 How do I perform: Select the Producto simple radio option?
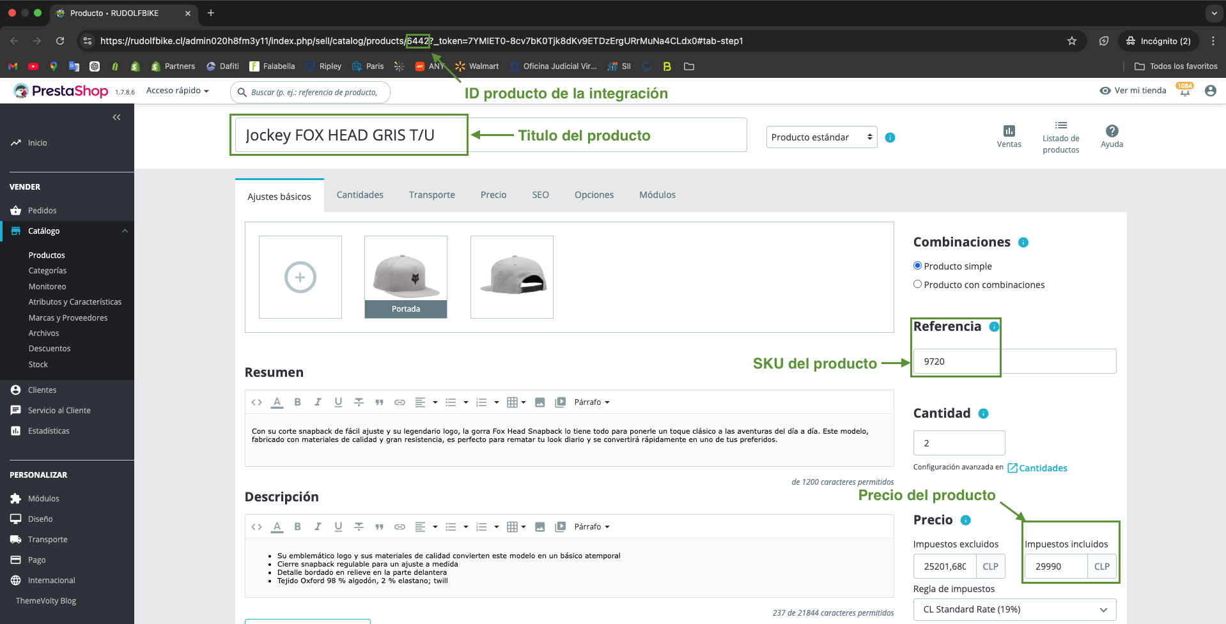917,266
